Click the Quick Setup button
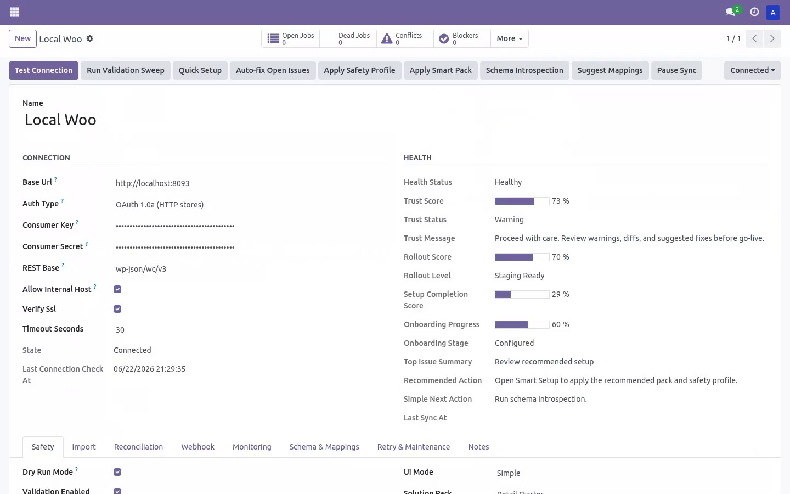The height and width of the screenshot is (494, 790). (200, 70)
